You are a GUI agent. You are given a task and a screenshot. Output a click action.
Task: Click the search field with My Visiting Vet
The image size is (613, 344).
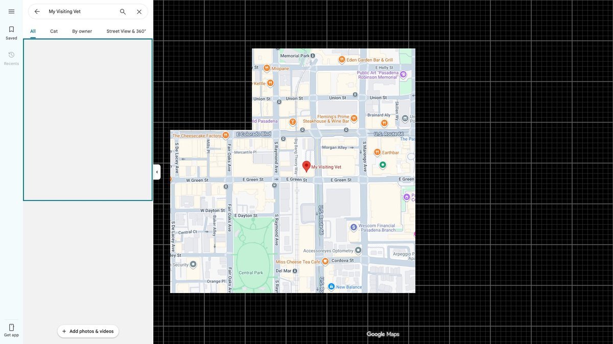tap(82, 11)
